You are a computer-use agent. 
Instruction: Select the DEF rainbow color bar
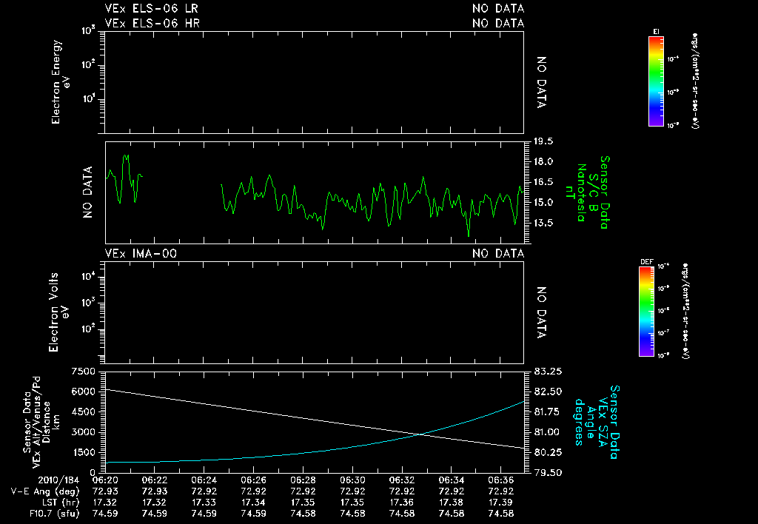coord(646,312)
